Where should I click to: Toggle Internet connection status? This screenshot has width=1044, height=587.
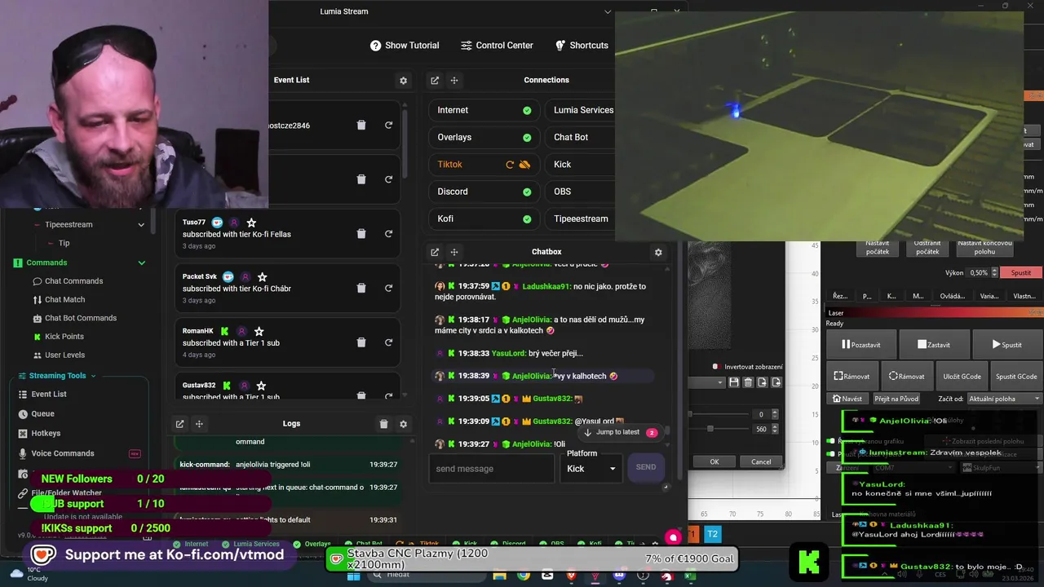(x=527, y=110)
